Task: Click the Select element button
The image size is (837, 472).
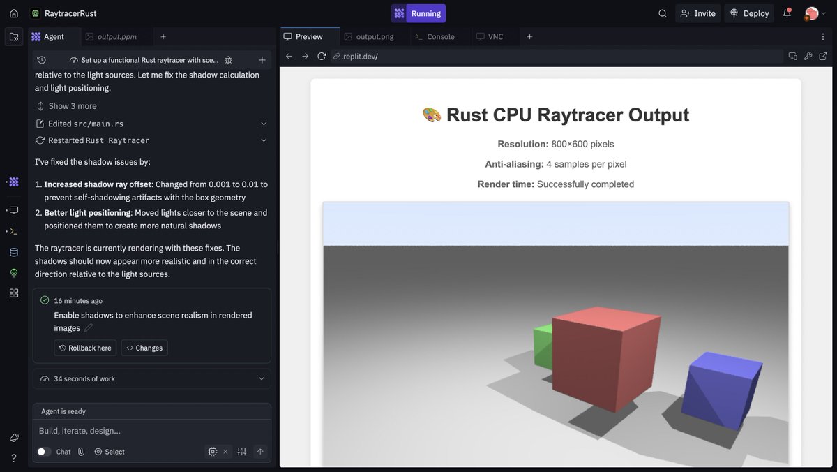Action: coord(110,452)
